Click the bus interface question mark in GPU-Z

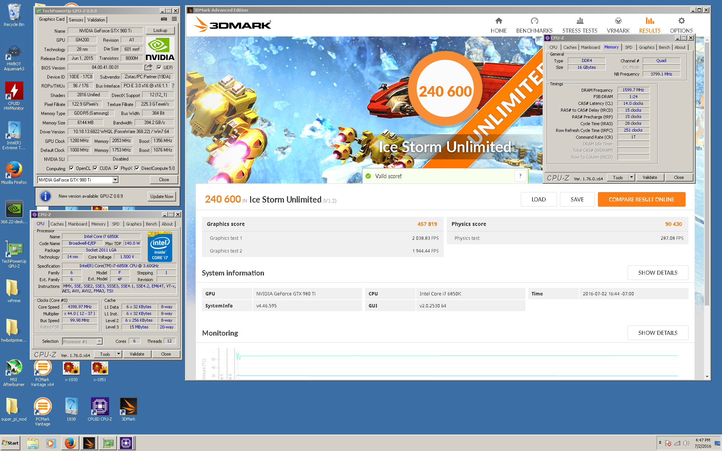click(173, 86)
